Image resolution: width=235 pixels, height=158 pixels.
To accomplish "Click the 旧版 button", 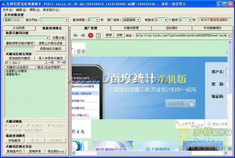I will [120, 35].
